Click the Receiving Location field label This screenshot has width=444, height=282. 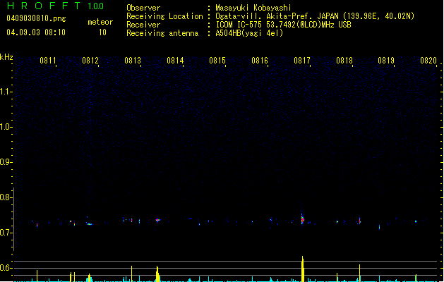(164, 16)
